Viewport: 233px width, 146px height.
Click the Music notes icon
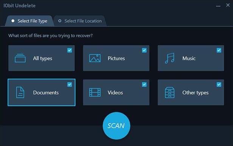(x=169, y=58)
